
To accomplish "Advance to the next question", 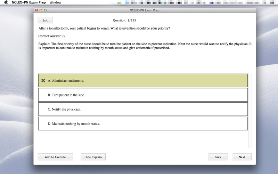I will (x=242, y=157).
